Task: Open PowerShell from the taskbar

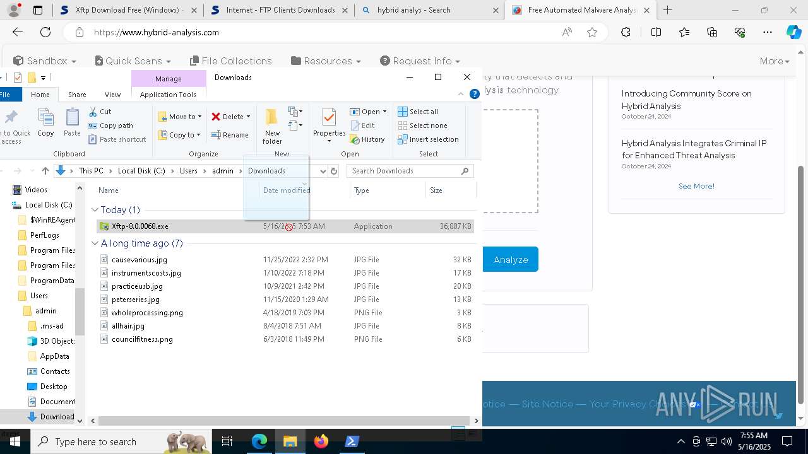Action: pos(352,441)
